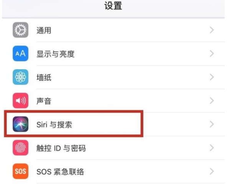Image resolution: width=230 pixels, height=184 pixels.
Task: Click the chevron for 触控 ID 与密码
Action: [x=212, y=148]
